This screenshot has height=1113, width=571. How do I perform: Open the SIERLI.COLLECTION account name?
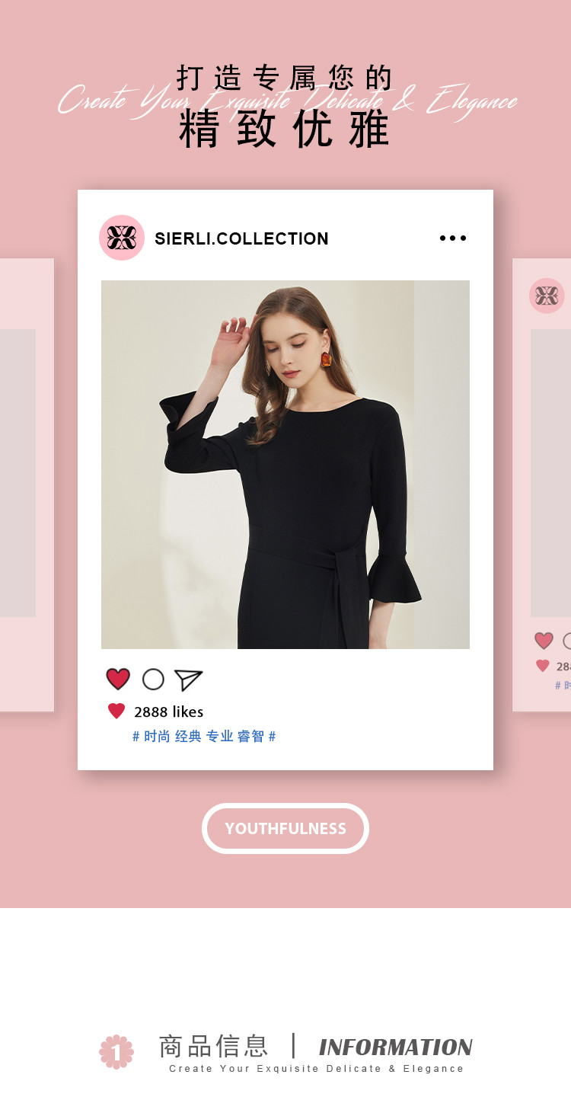tap(241, 238)
